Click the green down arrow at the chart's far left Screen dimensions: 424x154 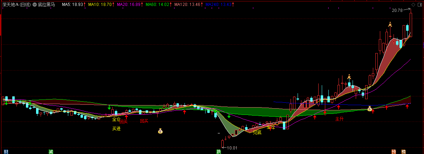tap(6, 103)
